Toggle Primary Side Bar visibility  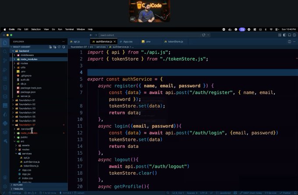click(284, 35)
